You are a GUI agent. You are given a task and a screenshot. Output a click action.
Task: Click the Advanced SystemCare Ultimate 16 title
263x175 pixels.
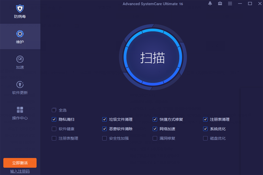coord(153,4)
